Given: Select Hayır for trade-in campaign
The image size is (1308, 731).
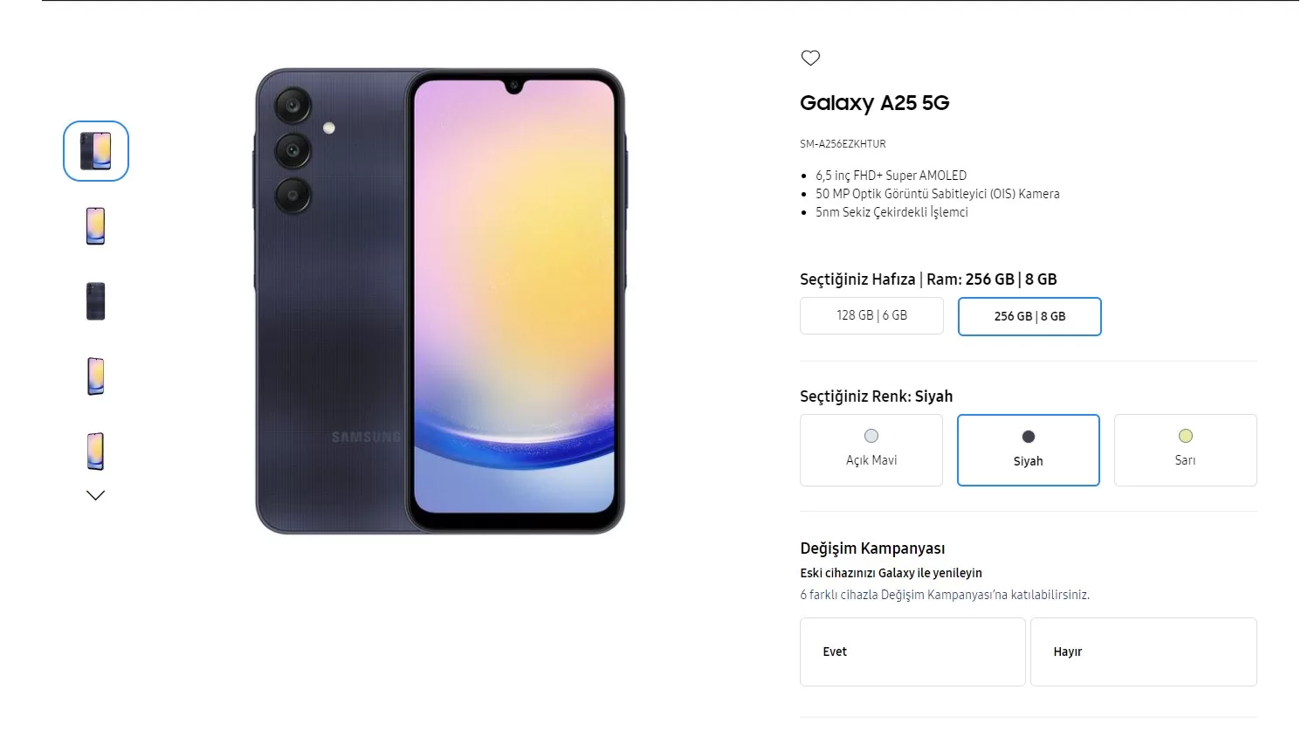Looking at the screenshot, I should pos(1144,652).
